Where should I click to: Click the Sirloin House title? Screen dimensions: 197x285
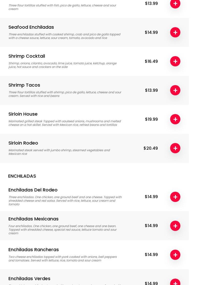pyautogui.click(x=23, y=114)
